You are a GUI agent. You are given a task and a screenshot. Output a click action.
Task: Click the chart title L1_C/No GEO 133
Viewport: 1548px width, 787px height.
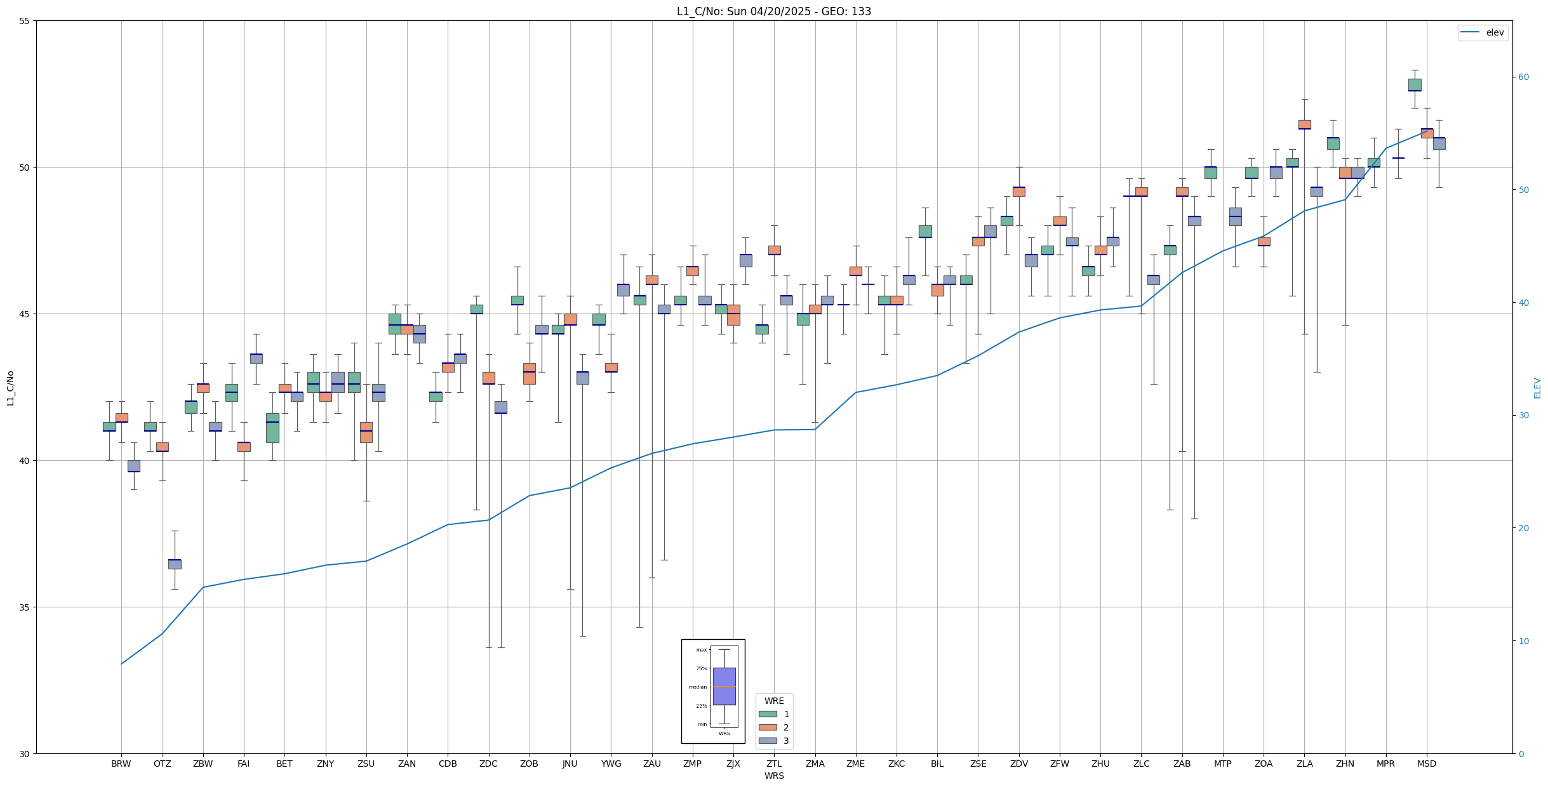[773, 11]
